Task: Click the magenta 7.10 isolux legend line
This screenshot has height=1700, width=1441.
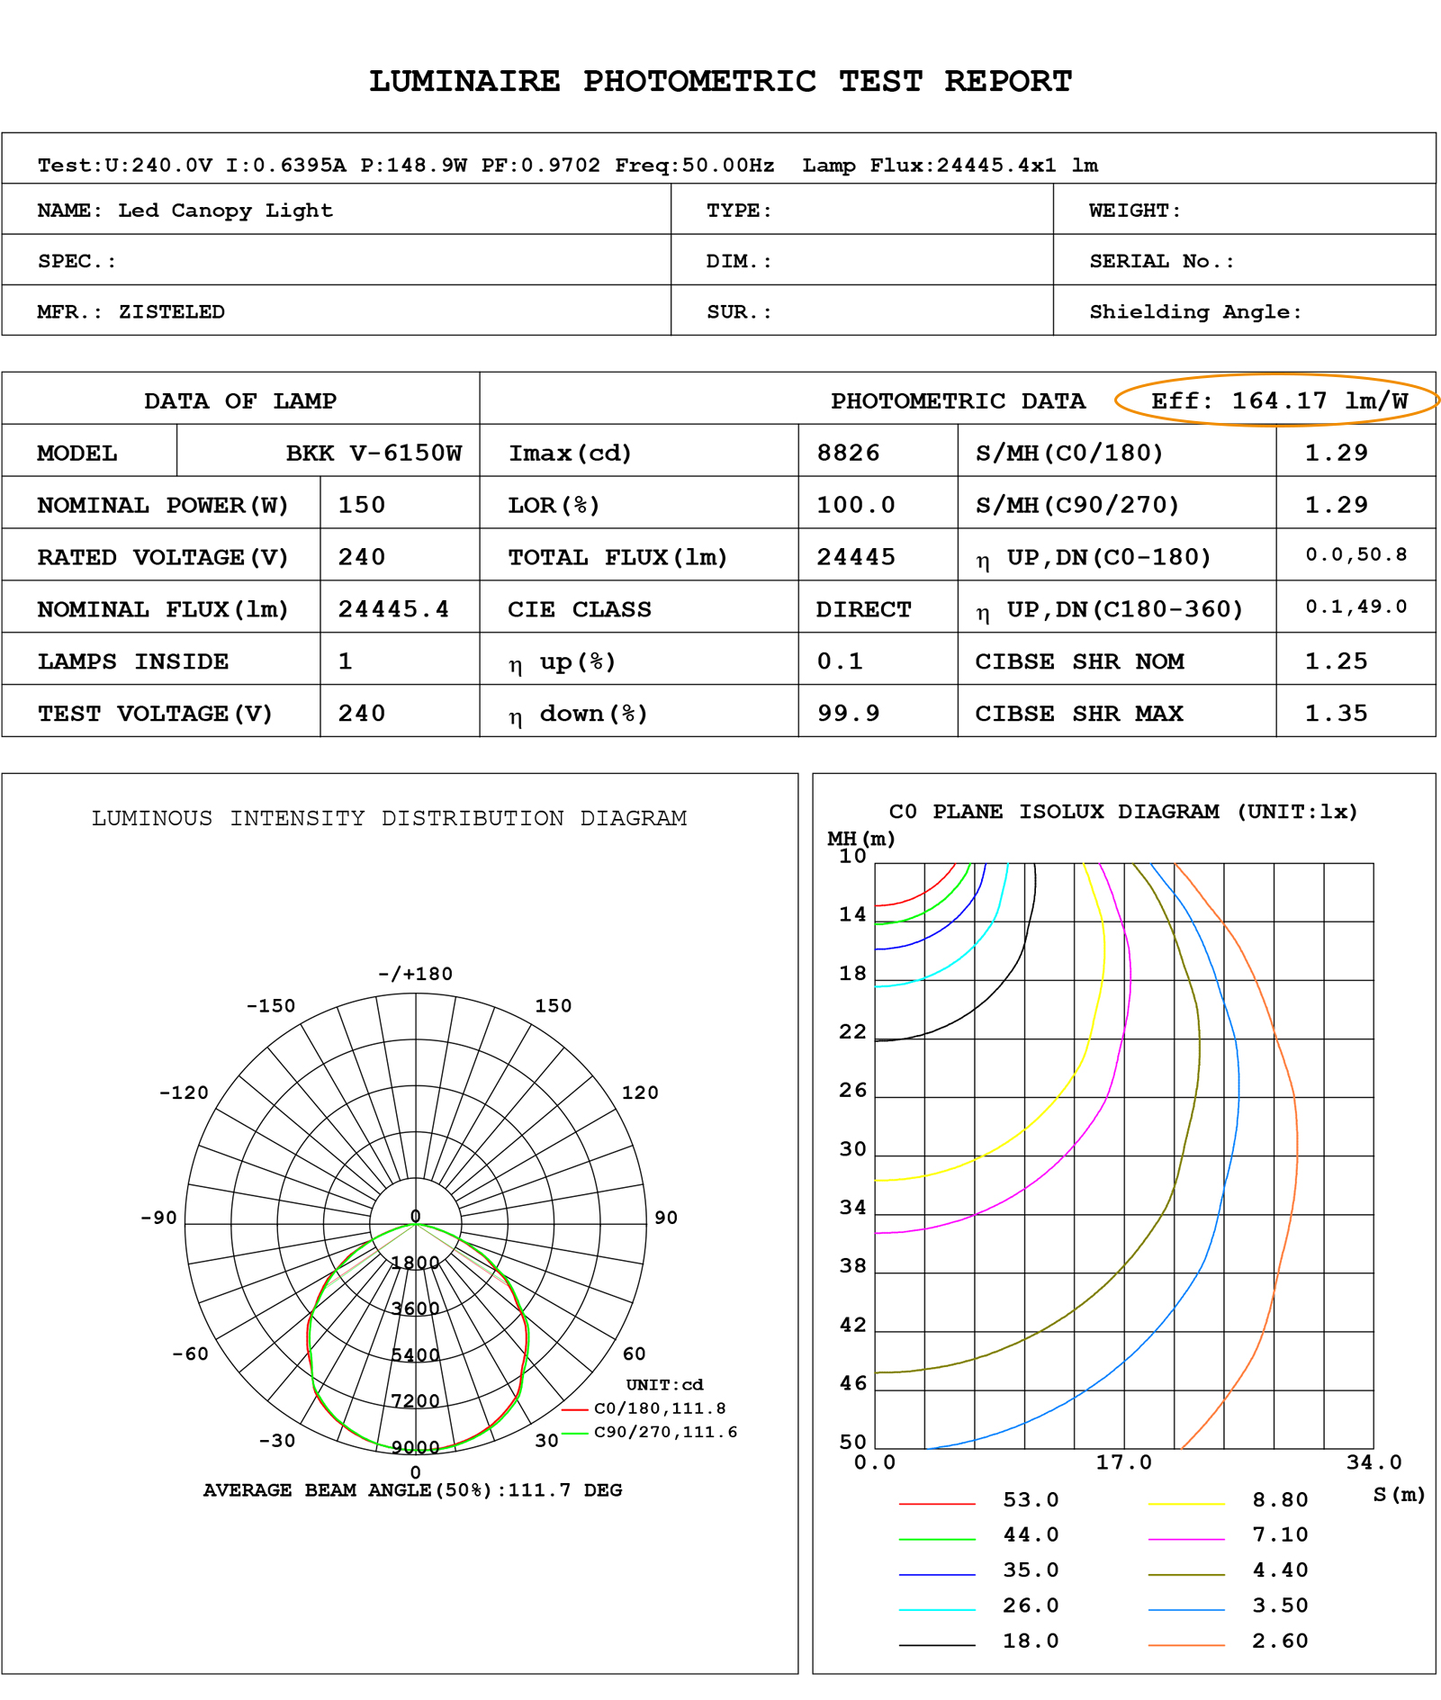Action: (x=1186, y=1539)
